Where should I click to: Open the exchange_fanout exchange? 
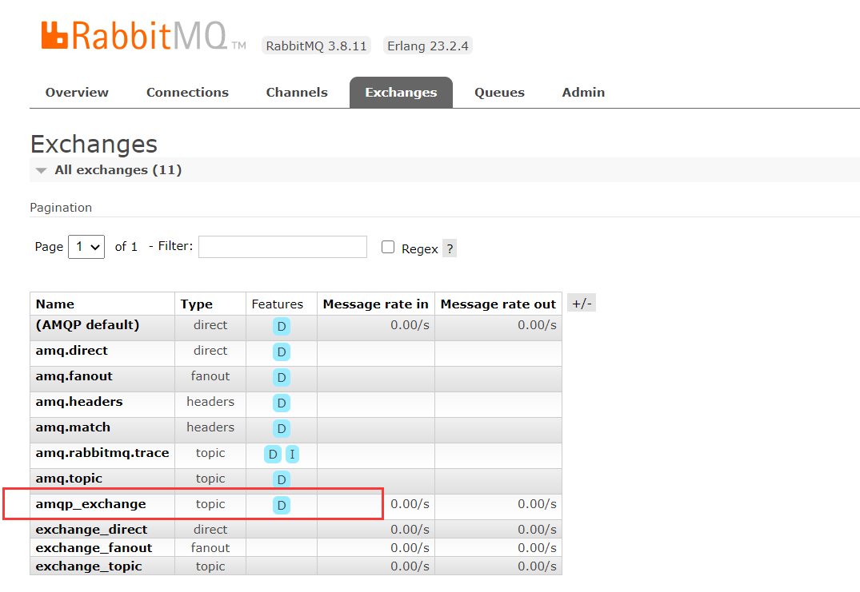[x=94, y=548]
